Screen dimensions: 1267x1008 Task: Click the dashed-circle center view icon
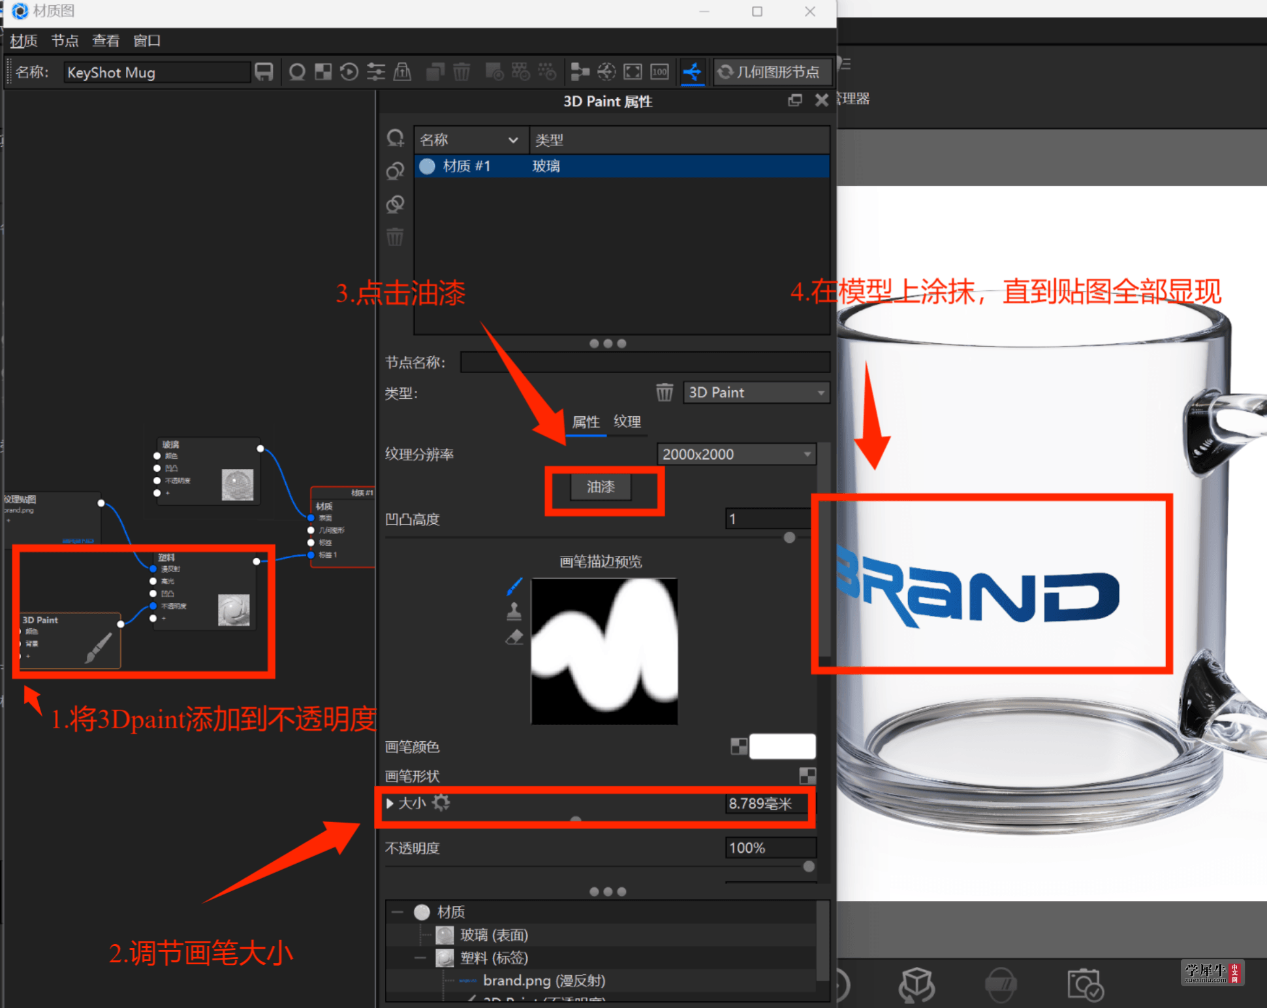pyautogui.click(x=606, y=72)
